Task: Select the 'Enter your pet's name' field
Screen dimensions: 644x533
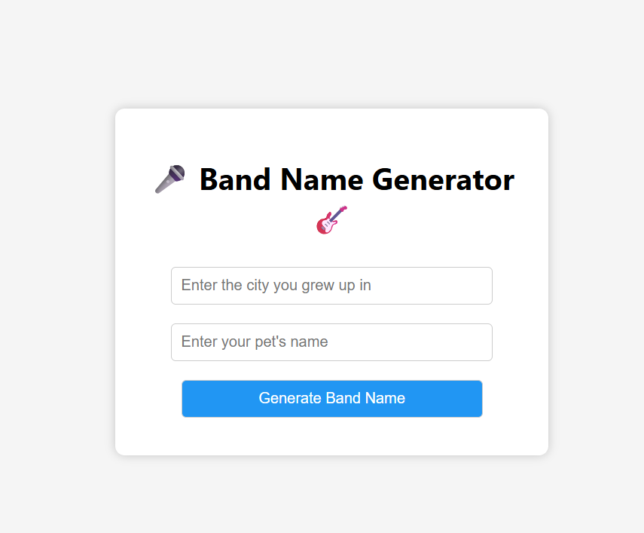Action: pos(331,342)
